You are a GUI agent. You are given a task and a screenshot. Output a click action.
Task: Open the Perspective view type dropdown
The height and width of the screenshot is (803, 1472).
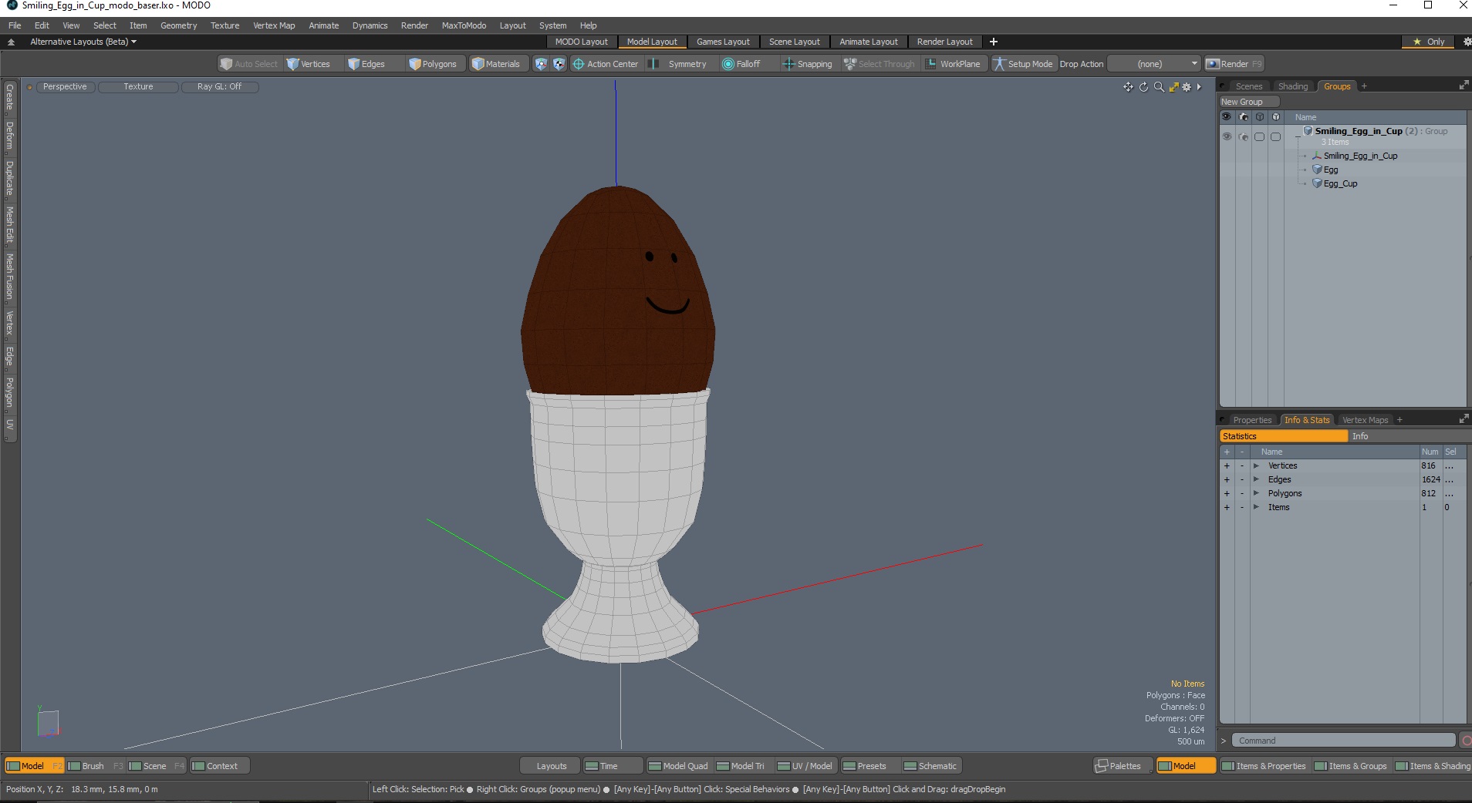tap(65, 86)
